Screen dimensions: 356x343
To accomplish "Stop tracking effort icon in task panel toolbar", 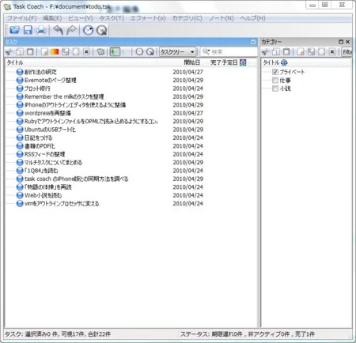I will tap(150, 51).
